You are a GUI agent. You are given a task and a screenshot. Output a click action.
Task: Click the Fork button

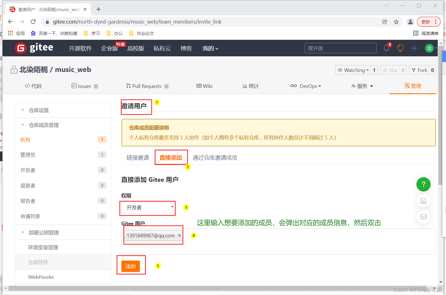coord(419,70)
